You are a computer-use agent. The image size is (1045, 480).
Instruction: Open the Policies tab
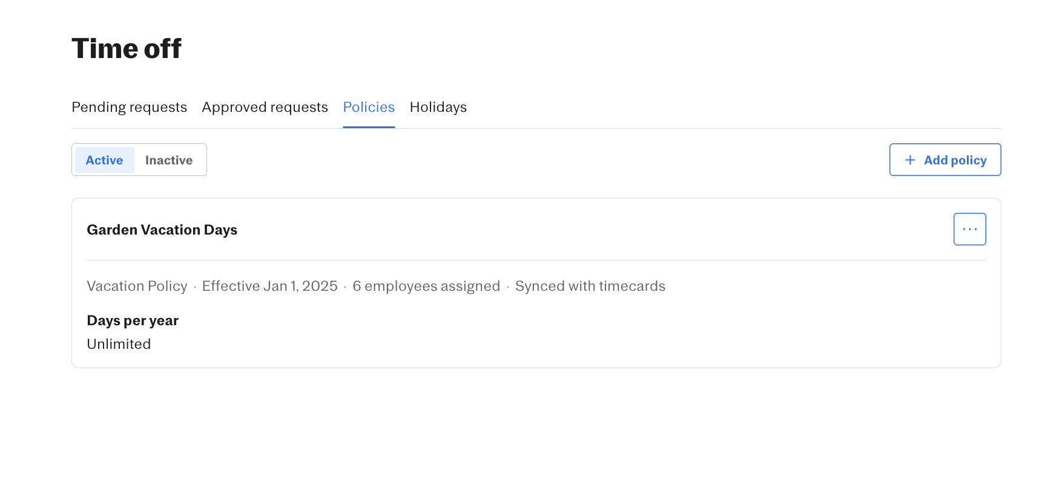pyautogui.click(x=369, y=107)
